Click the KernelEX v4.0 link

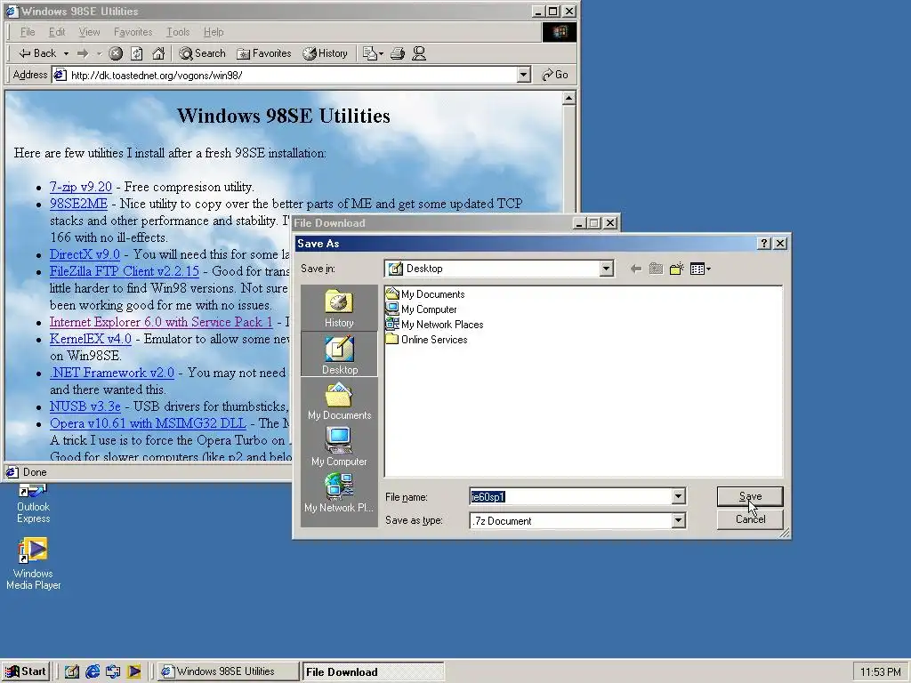(91, 338)
